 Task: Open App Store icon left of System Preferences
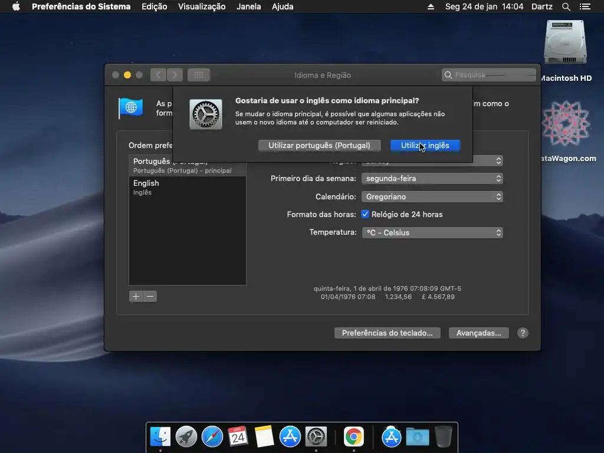click(x=290, y=436)
